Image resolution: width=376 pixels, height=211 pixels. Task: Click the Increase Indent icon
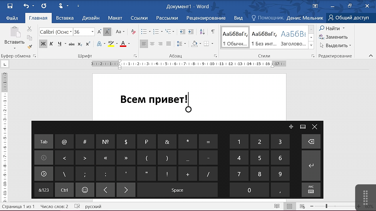click(x=191, y=32)
